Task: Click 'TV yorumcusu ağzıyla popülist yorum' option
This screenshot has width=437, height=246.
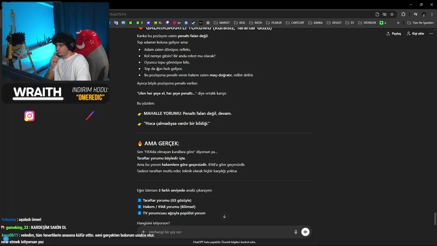Action: [174, 213]
